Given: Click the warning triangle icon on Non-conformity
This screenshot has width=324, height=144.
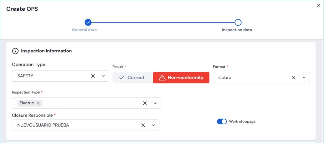Looking at the screenshot, I should 162,78.
